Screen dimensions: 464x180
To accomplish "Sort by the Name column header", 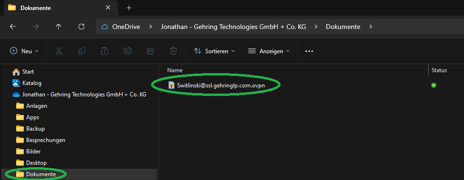I will 175,70.
